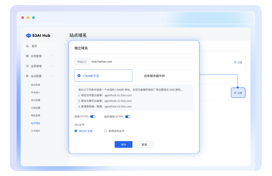Click the 独立域名 dialog heading
Viewport: 272px width, 176px height.
click(81, 48)
